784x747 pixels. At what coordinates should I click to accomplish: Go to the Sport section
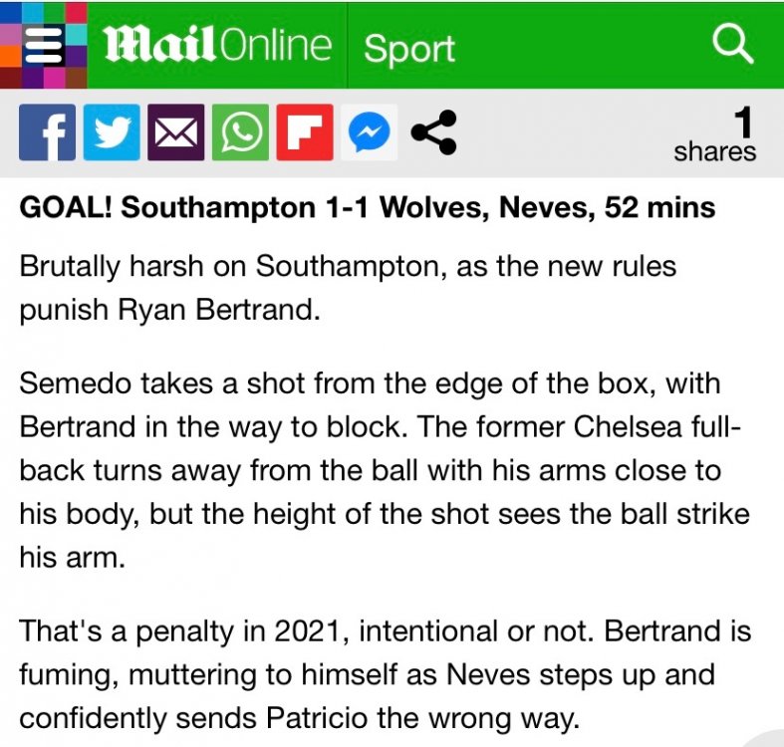(408, 48)
